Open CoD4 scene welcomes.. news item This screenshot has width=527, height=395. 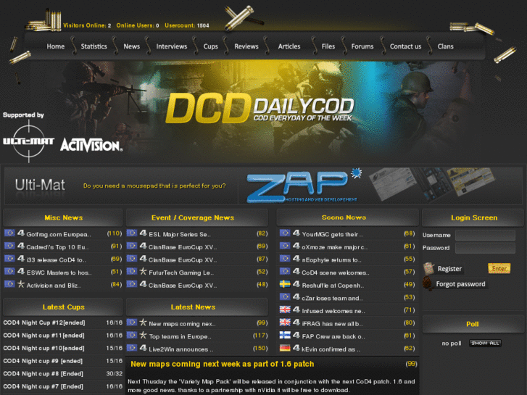click(x=336, y=273)
